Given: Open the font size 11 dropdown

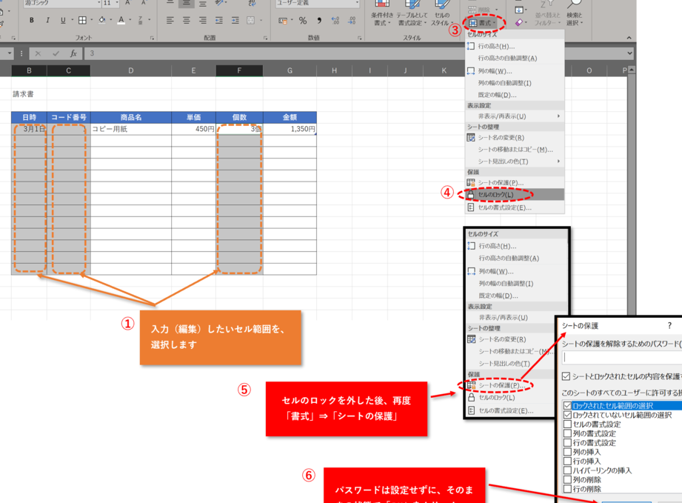Looking at the screenshot, I should click(117, 3).
